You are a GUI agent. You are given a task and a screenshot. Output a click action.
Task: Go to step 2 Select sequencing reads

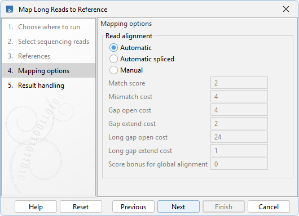49,42
